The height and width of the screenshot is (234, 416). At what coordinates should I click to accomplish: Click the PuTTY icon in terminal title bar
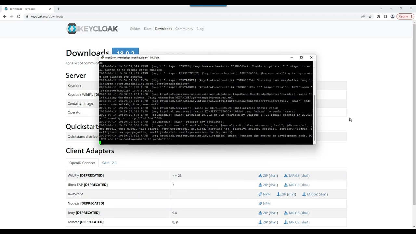(102, 58)
